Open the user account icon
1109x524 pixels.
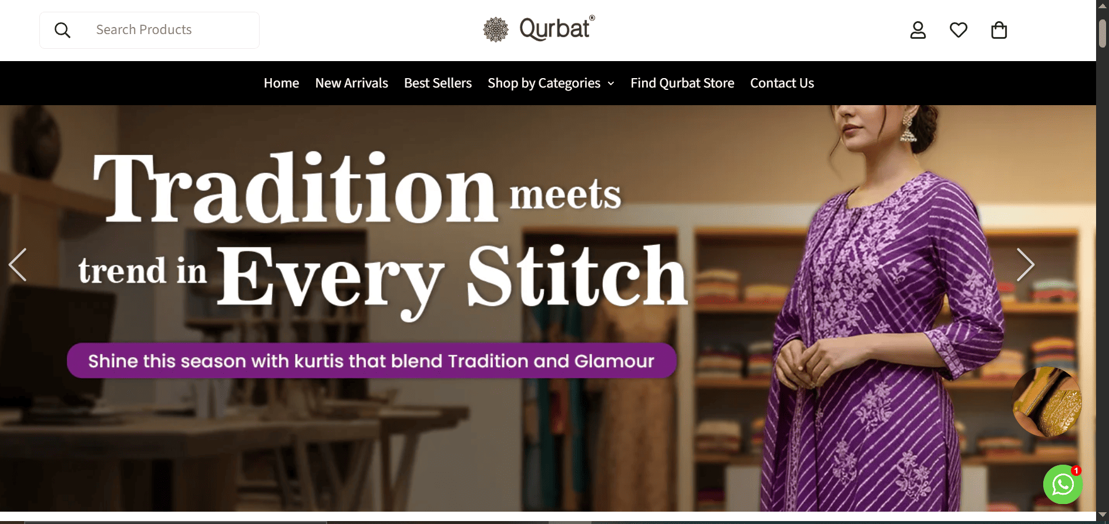[918, 30]
